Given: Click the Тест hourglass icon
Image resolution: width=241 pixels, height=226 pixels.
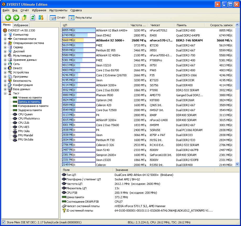Looking at the screenshot, I should 10,93.
